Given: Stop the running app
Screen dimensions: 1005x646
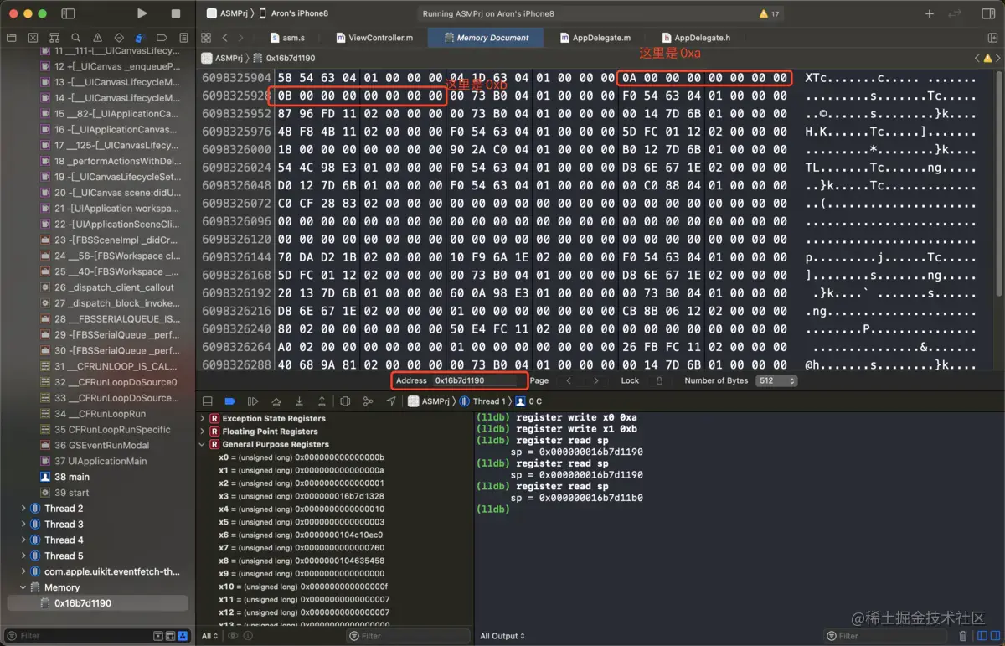Looking at the screenshot, I should pos(176,13).
